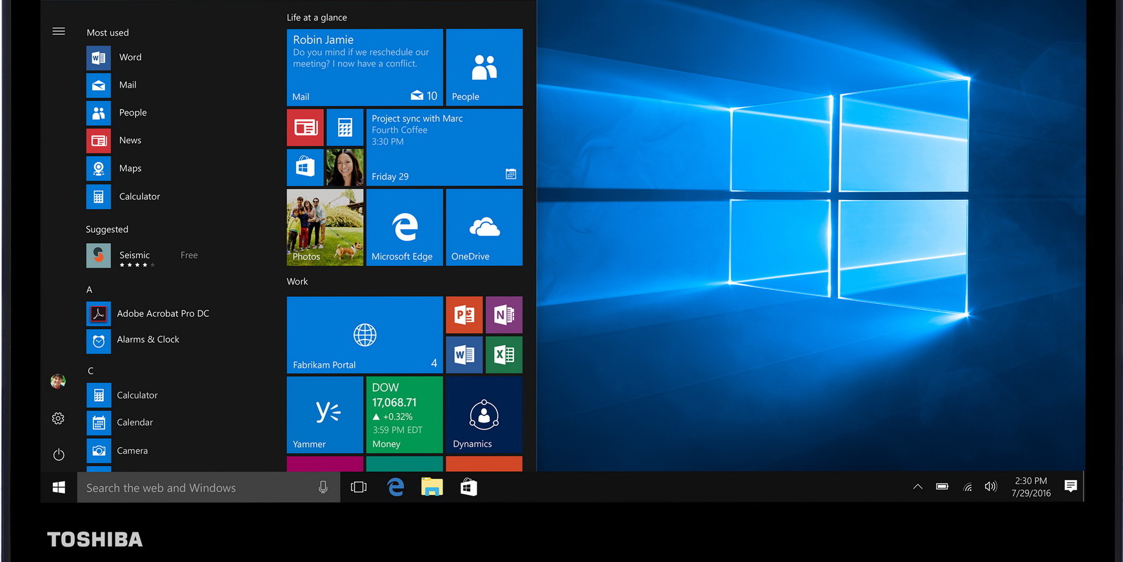Open the Calendar app in the list

coord(120,423)
